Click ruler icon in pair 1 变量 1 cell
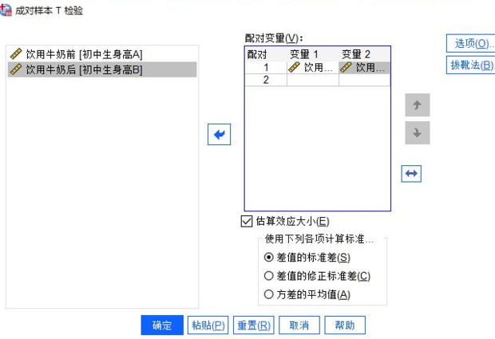495x339 pixels. pyautogui.click(x=294, y=67)
